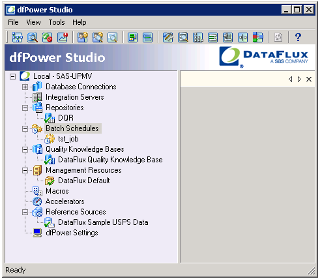Click the first toolbar icon with blue flowchart

[x=17, y=37]
